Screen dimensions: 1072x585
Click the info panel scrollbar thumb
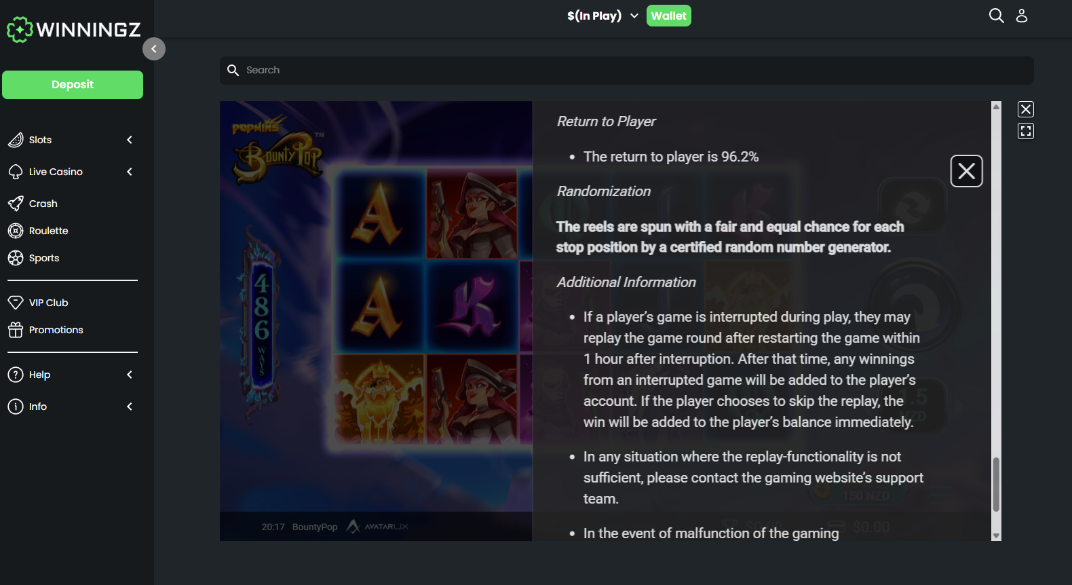point(996,485)
